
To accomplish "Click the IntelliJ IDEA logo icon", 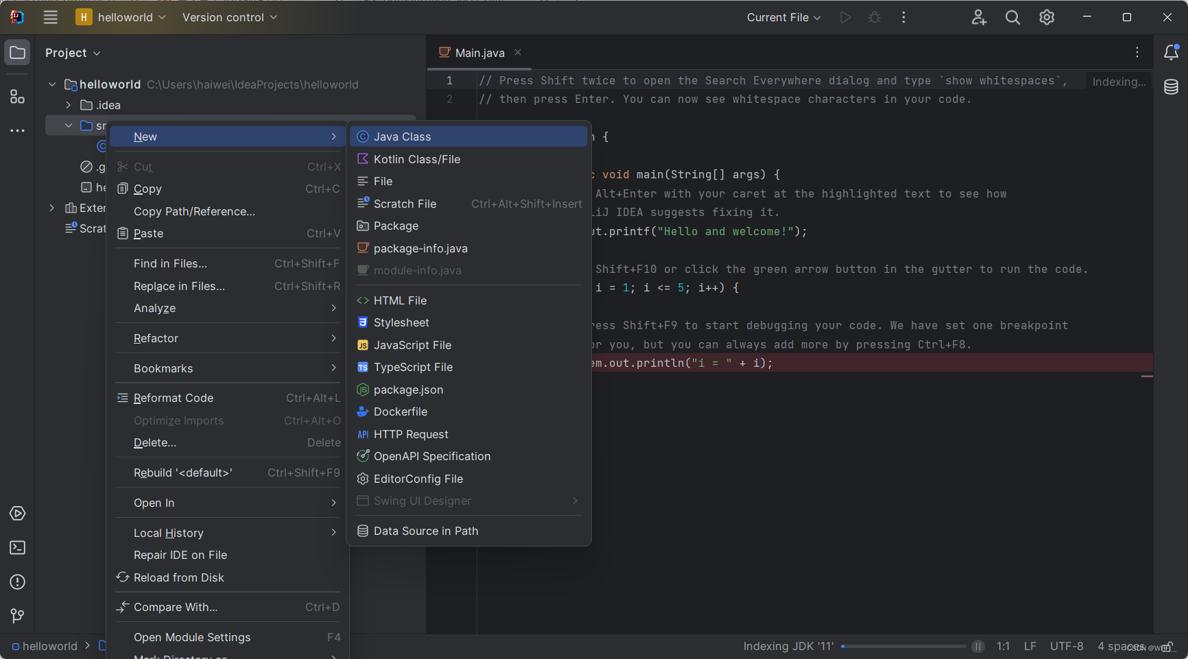I will coord(17,17).
